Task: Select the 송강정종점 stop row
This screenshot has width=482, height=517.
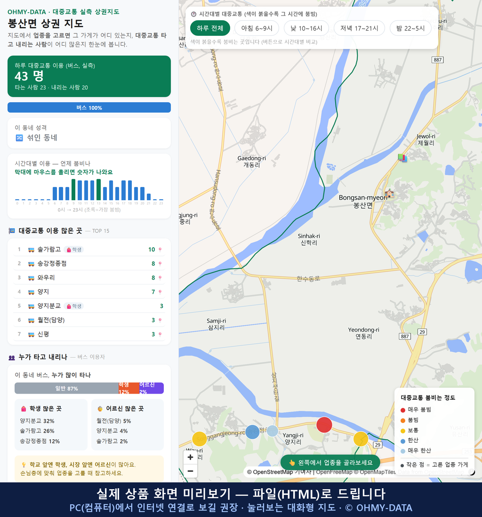Action: (89, 264)
